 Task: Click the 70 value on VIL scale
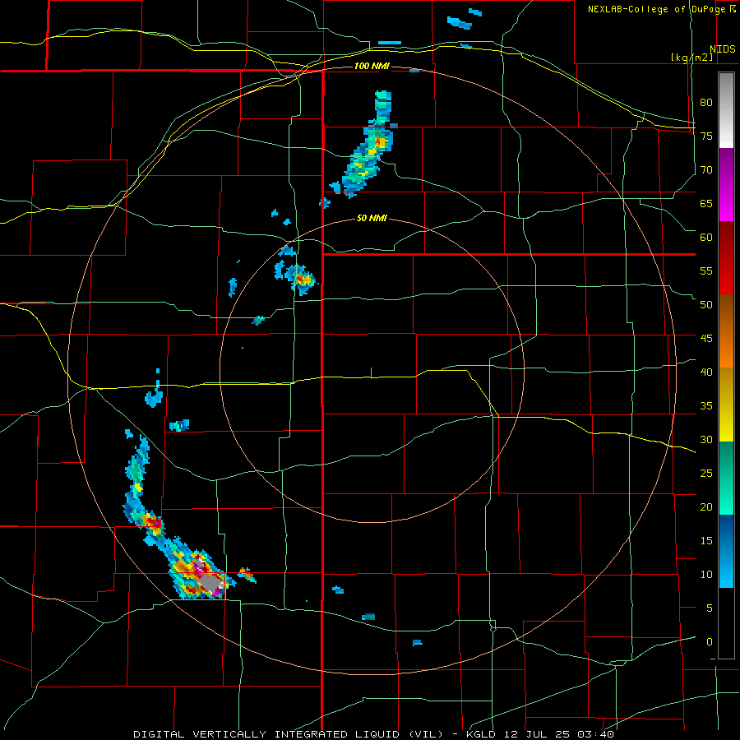pyautogui.click(x=706, y=170)
